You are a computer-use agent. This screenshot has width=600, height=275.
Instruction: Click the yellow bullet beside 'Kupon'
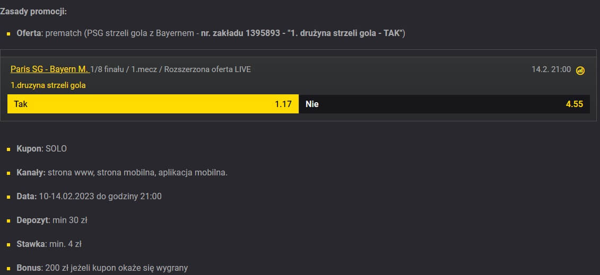8,149
